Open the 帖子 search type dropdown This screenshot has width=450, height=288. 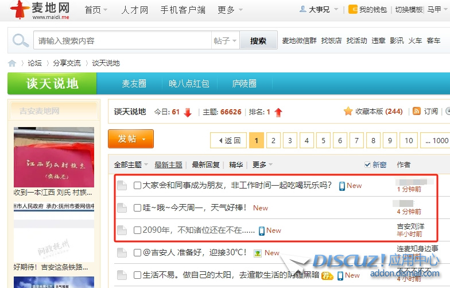click(225, 41)
